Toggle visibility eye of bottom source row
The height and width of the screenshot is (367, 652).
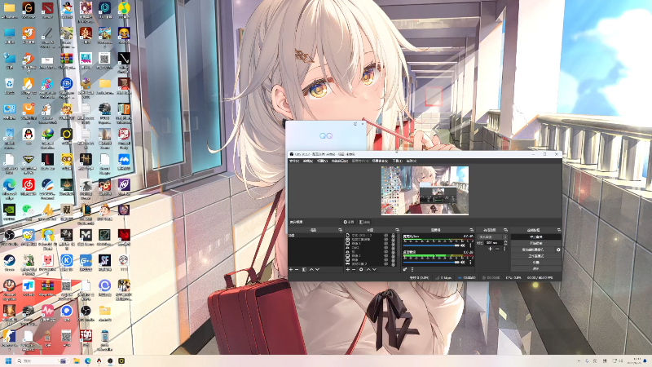click(x=385, y=263)
